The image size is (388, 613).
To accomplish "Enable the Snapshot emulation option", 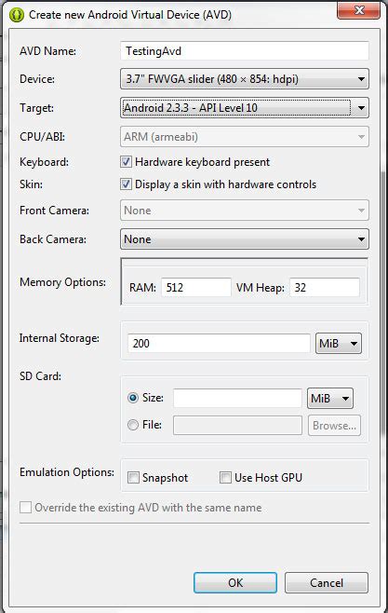I will pos(133,477).
